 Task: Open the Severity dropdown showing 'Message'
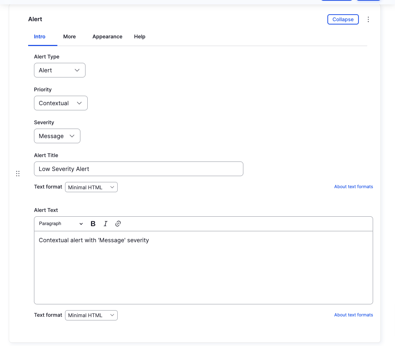click(x=57, y=136)
